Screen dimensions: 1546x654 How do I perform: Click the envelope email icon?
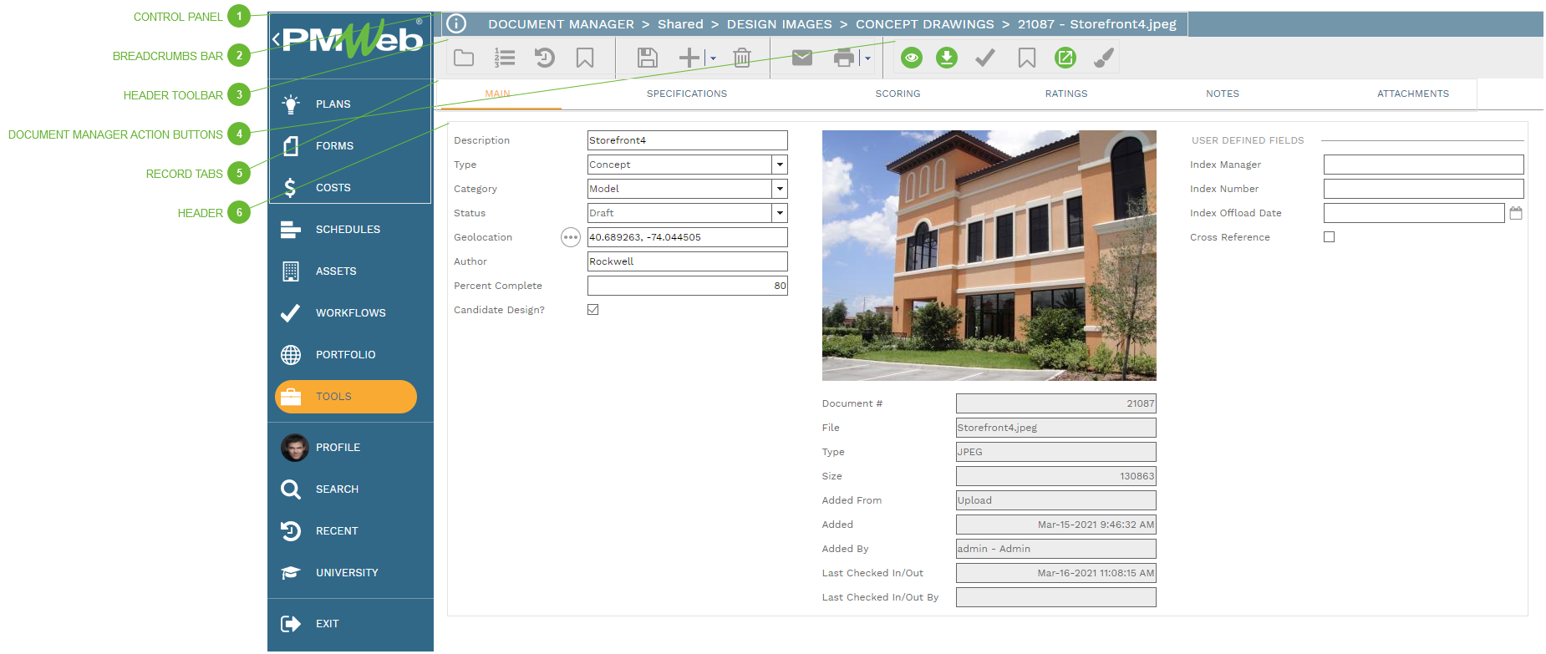tap(801, 58)
